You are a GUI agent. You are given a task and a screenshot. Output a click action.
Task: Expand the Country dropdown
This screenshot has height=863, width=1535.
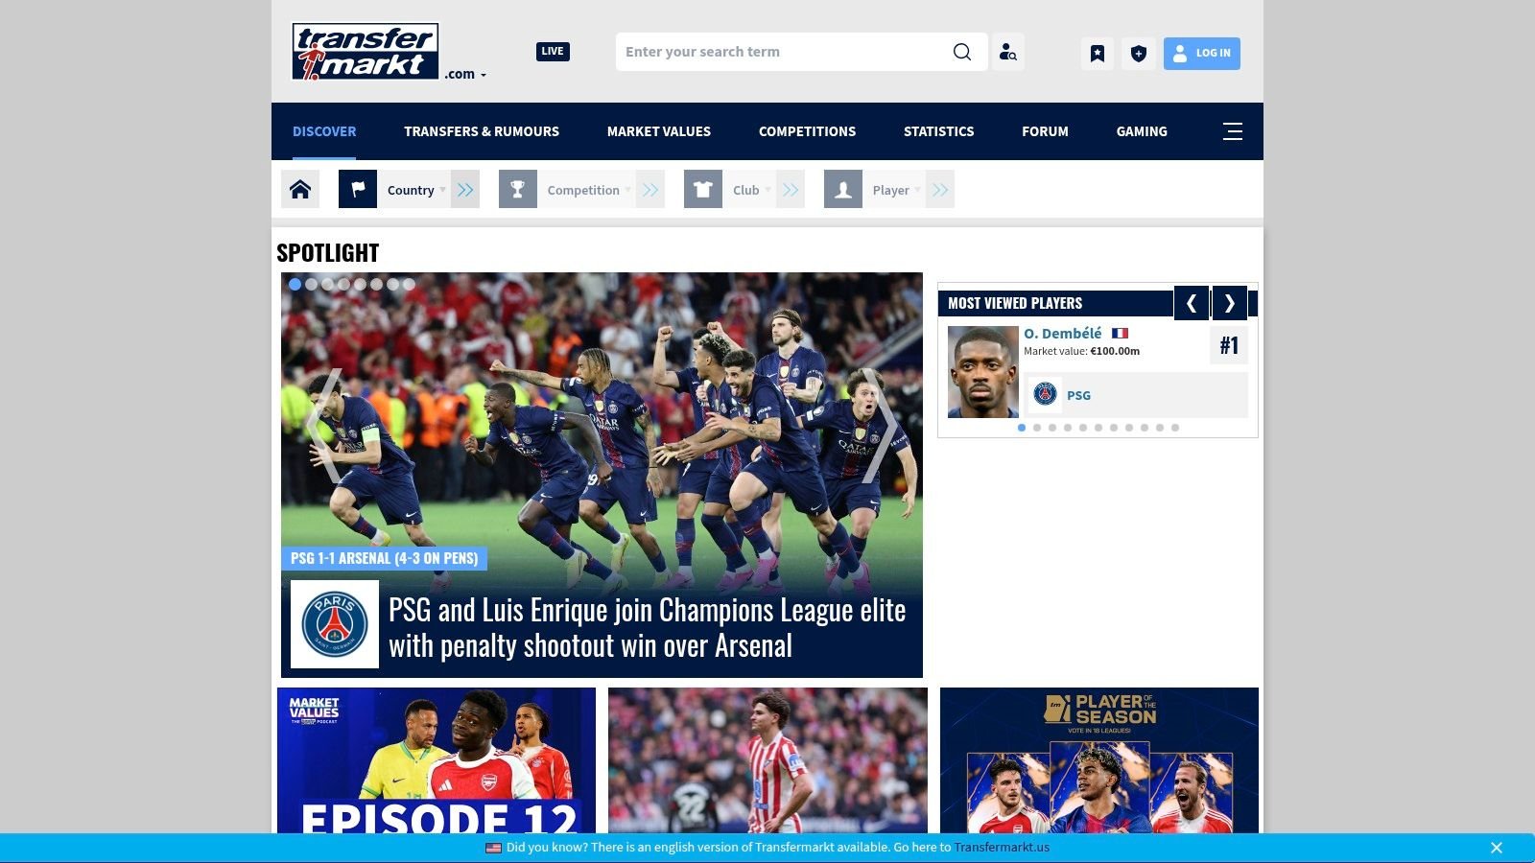click(x=416, y=190)
